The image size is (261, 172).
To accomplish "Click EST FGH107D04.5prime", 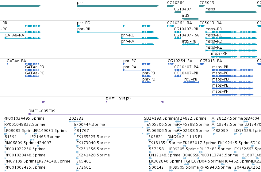I will tap(202, 161).
